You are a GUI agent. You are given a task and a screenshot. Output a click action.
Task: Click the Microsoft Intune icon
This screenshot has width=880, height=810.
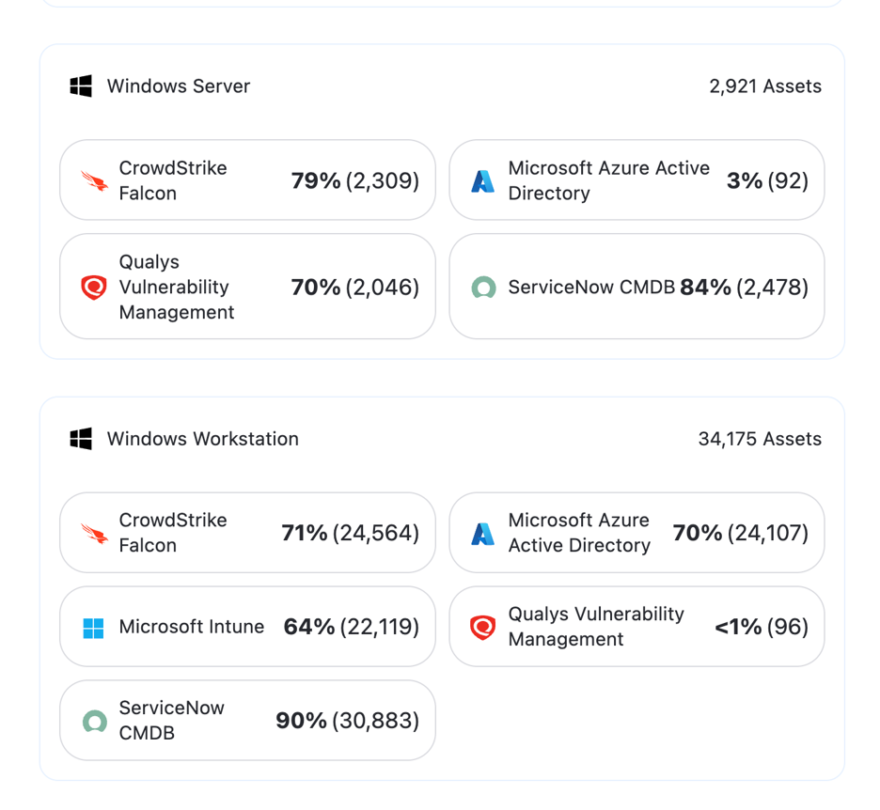coord(93,628)
